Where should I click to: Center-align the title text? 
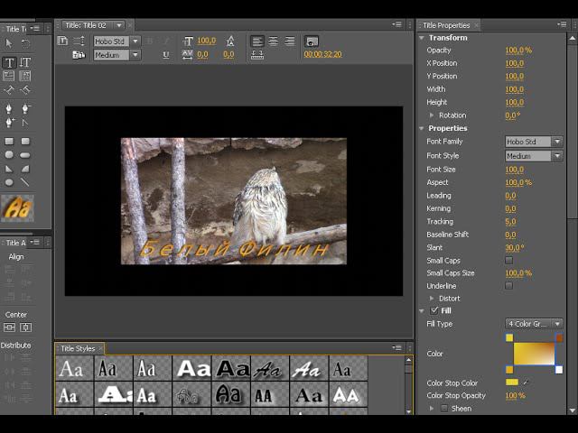(274, 41)
